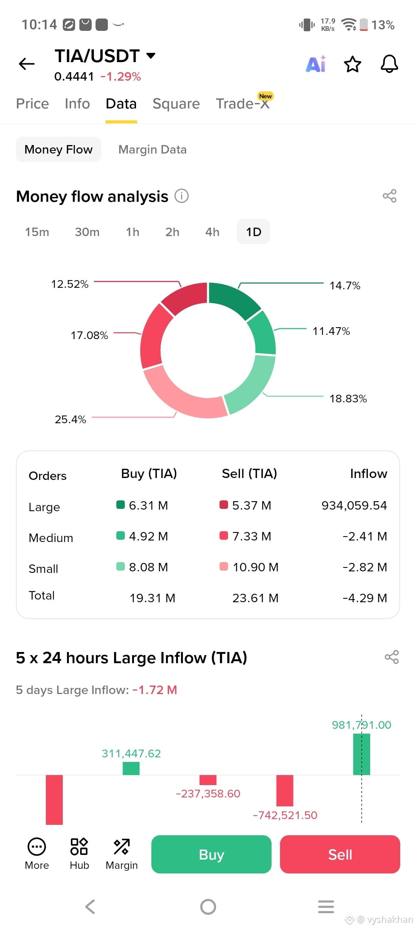Switch to the Square tab
Screen dimensions: 416x929
[176, 104]
